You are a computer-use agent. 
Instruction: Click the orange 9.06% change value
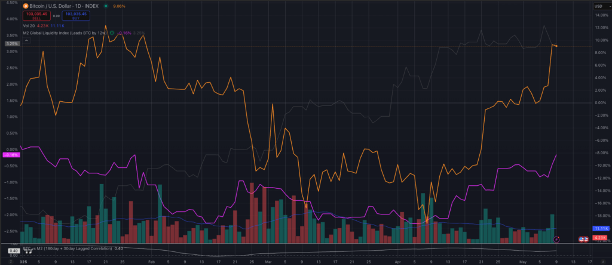pos(119,6)
